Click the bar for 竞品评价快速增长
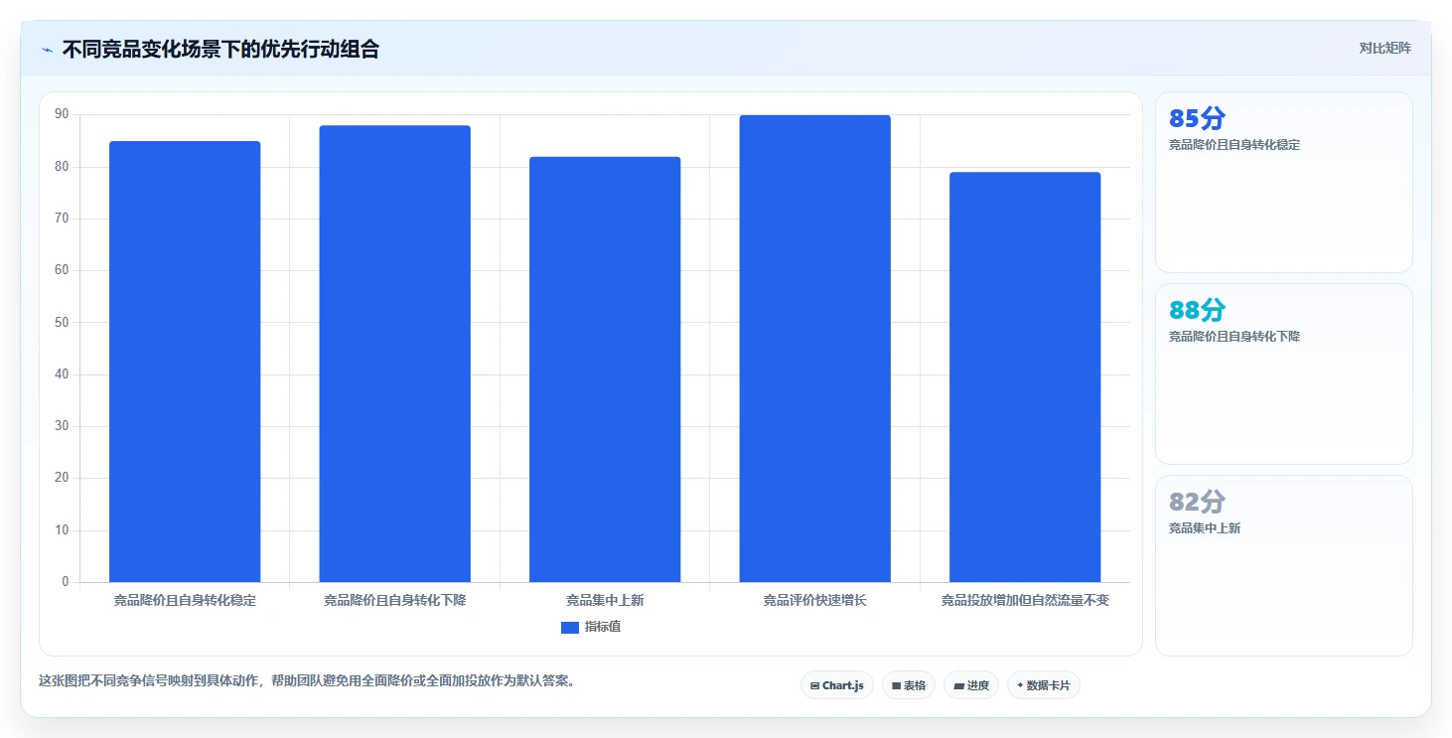The width and height of the screenshot is (1452, 738). tap(815, 349)
